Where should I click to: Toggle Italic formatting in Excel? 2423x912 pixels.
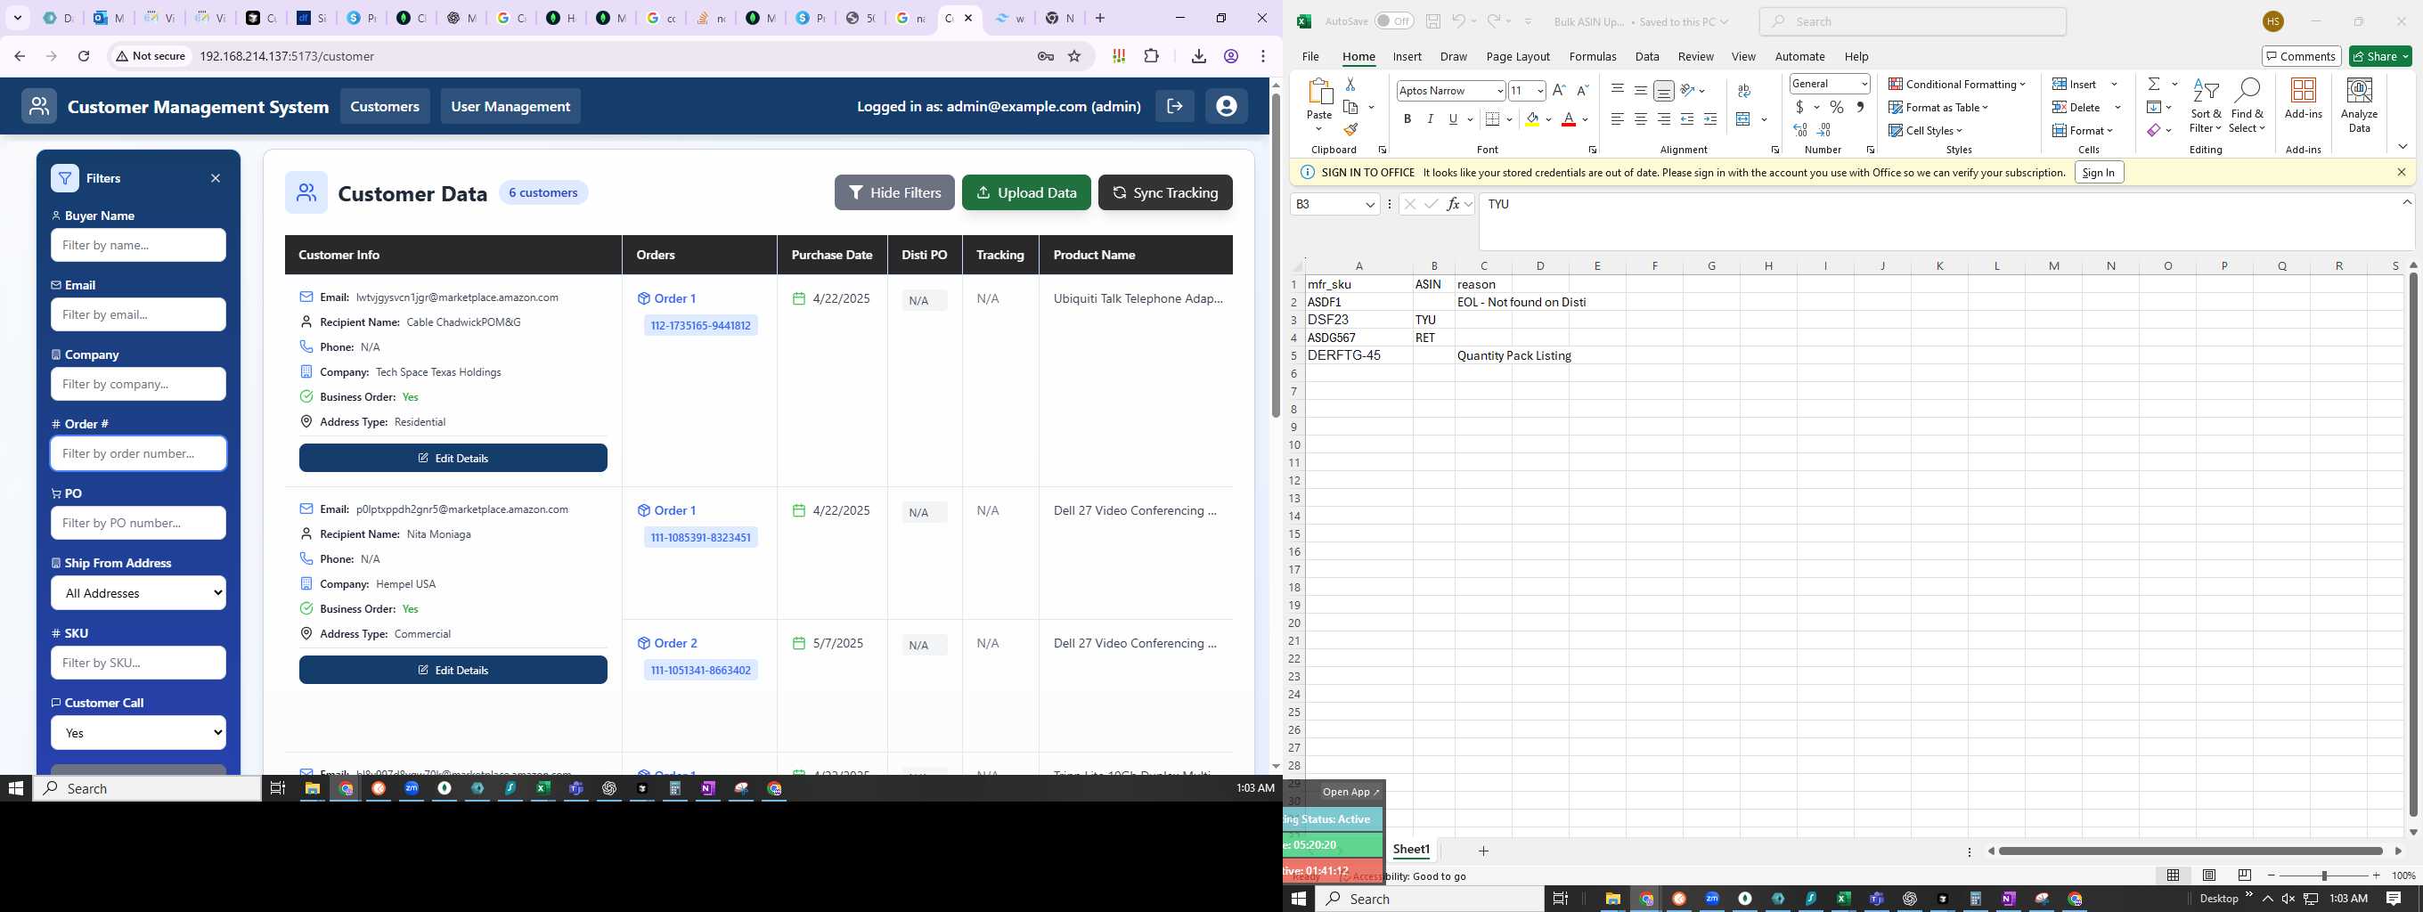point(1430,119)
